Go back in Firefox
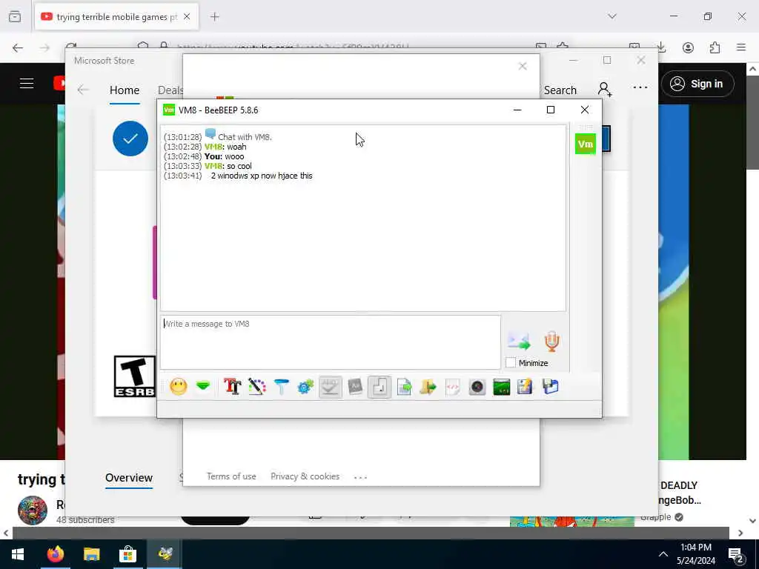This screenshot has height=569, width=759. click(18, 48)
